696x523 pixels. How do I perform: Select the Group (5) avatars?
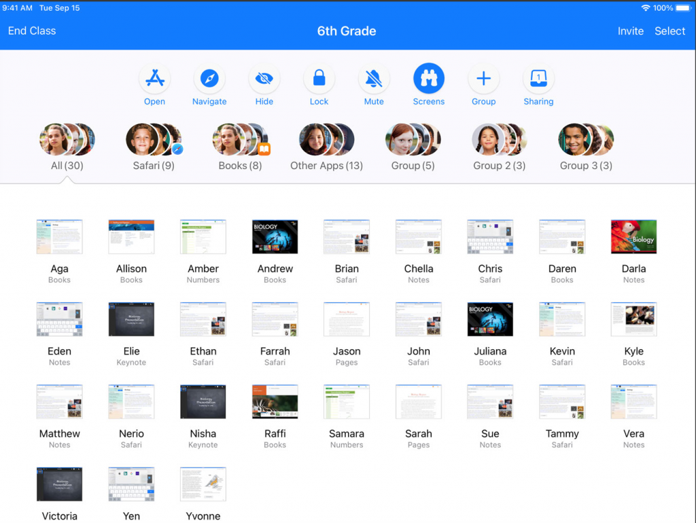413,139
